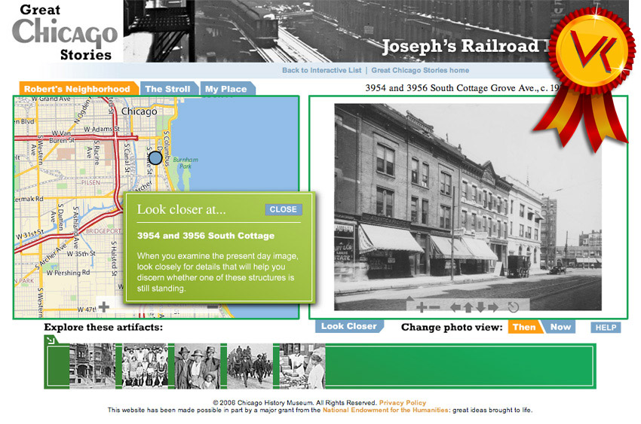Image resolution: width=641 pixels, height=424 pixels.
Task: Pan the photo left with arrow
Action: pyautogui.click(x=455, y=307)
